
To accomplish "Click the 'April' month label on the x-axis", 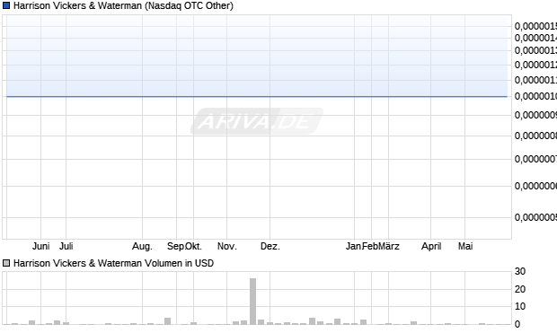I will [431, 246].
